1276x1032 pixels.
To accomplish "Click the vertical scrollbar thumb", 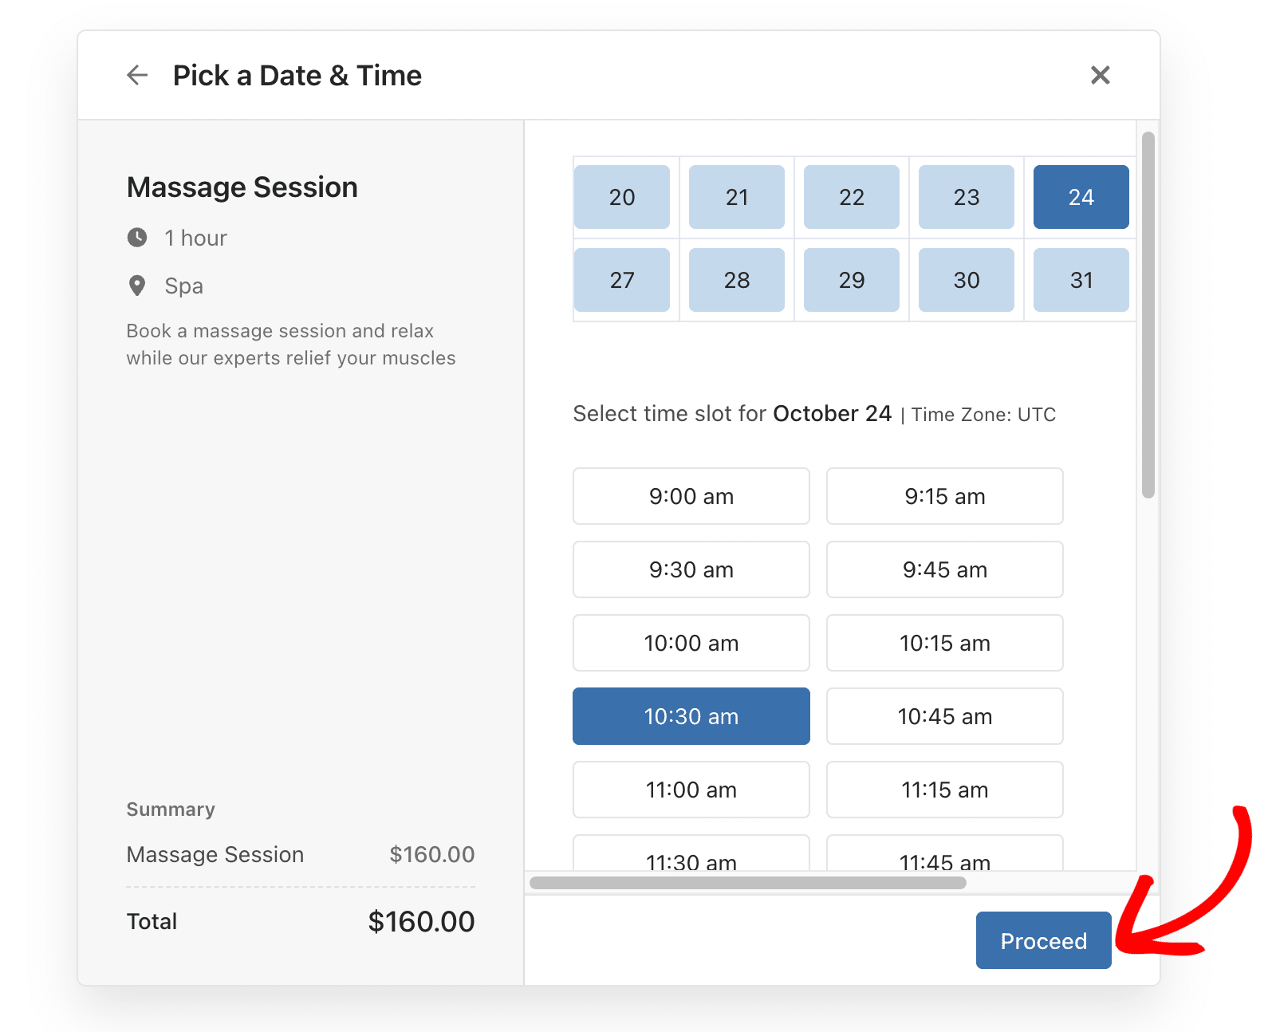I will (1148, 315).
